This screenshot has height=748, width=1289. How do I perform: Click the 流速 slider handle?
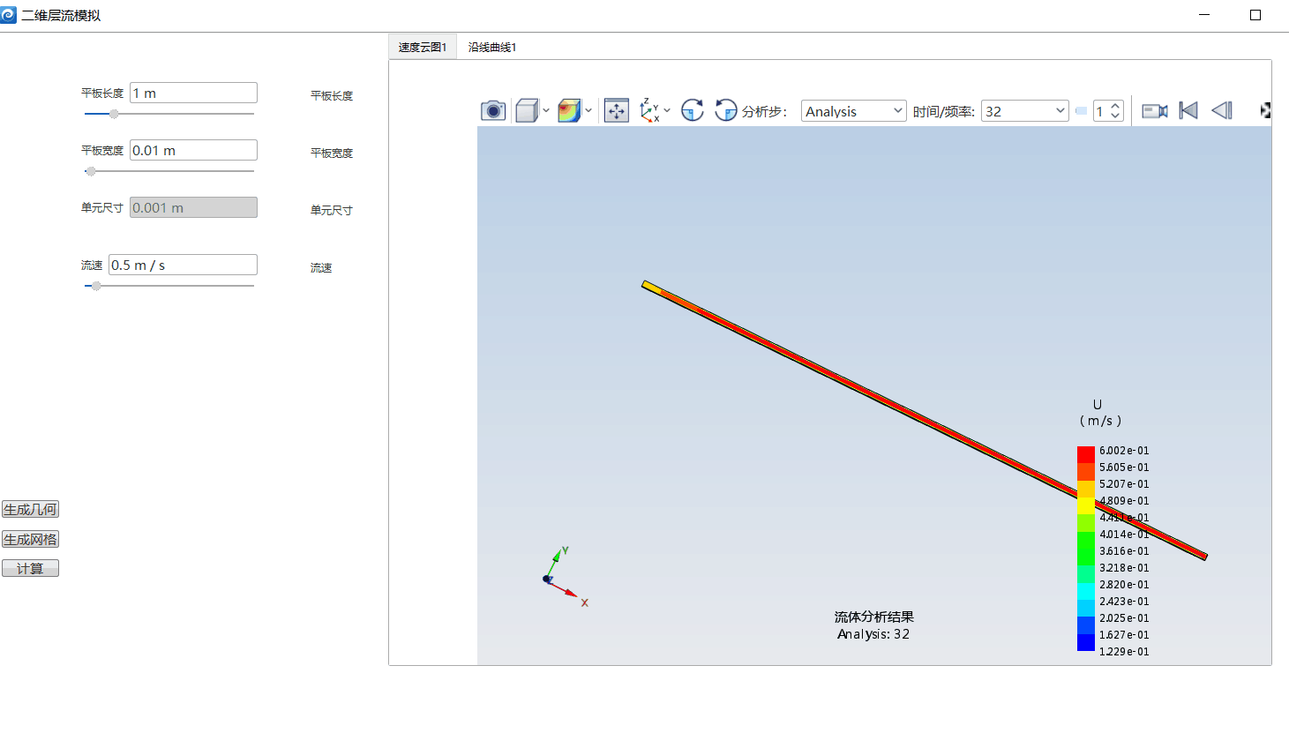click(x=96, y=286)
